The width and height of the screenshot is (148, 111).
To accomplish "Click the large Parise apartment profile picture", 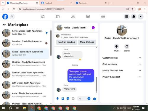I will [x=122, y=30].
